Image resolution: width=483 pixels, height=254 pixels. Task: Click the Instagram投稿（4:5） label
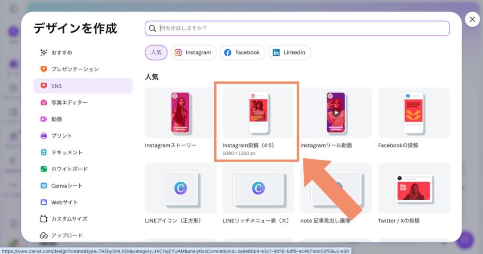(248, 145)
